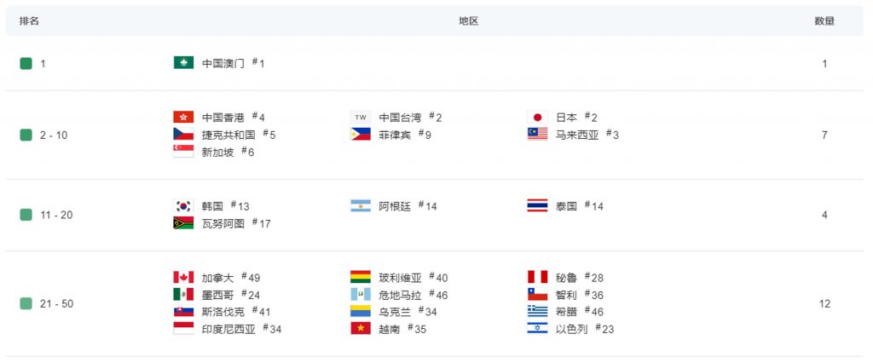The image size is (873, 363).
Task: Click the 排名 column header
Action: coord(29,21)
